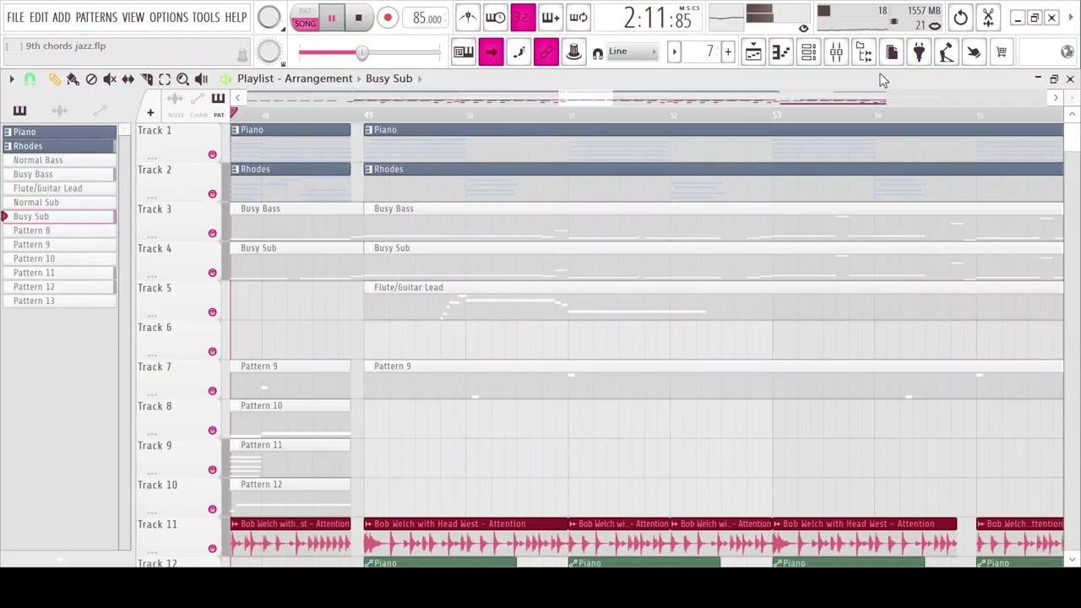Open the PATTERNS menu

coord(96,17)
